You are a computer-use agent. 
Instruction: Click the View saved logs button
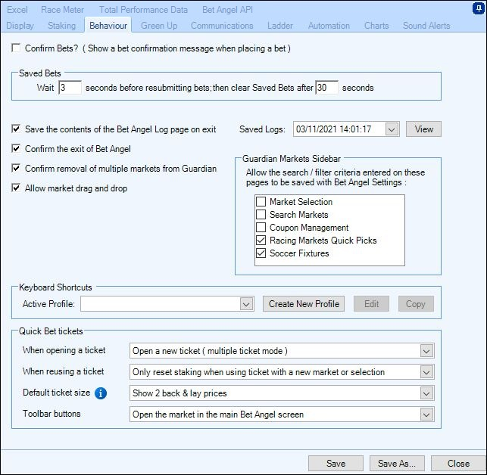[x=423, y=129]
